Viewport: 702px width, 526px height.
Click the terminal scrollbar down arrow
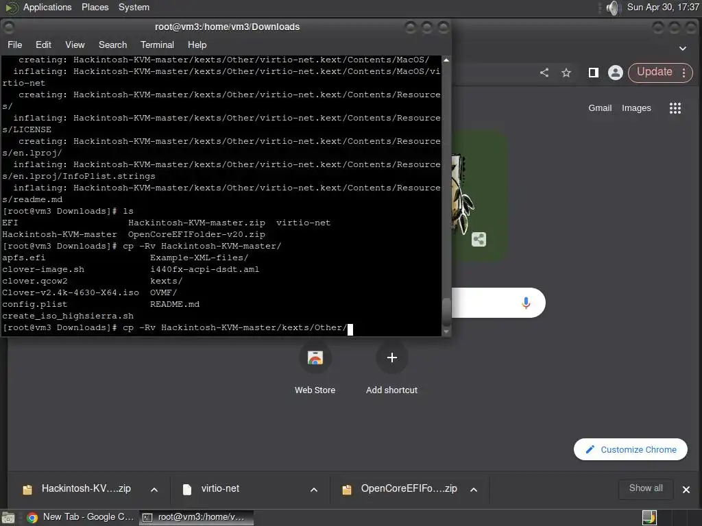[x=446, y=331]
